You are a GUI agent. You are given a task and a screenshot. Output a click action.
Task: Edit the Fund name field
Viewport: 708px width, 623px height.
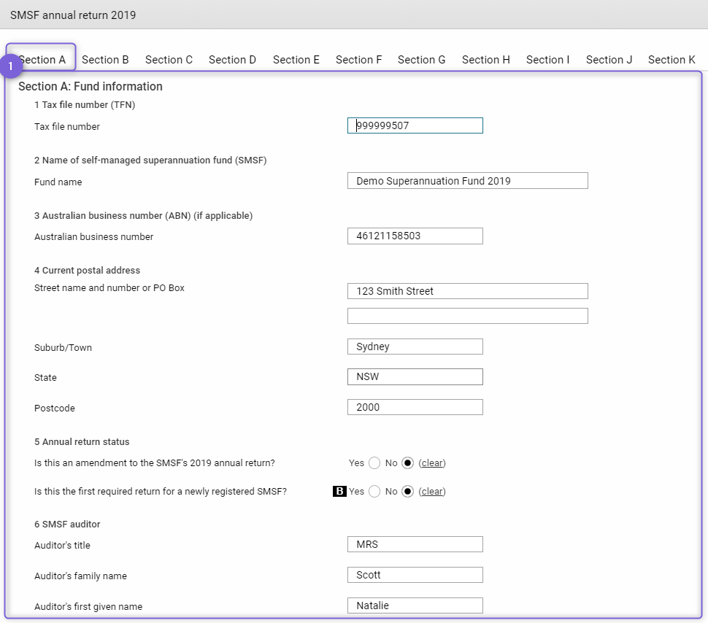click(468, 181)
